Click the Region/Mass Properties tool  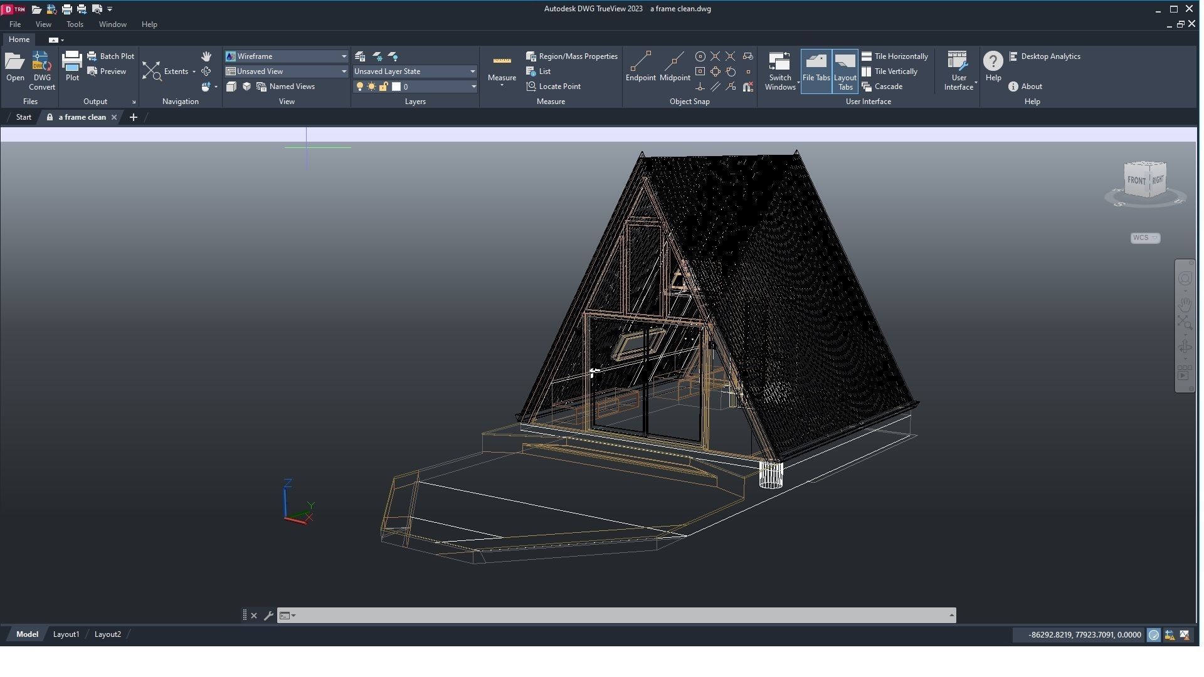(572, 56)
